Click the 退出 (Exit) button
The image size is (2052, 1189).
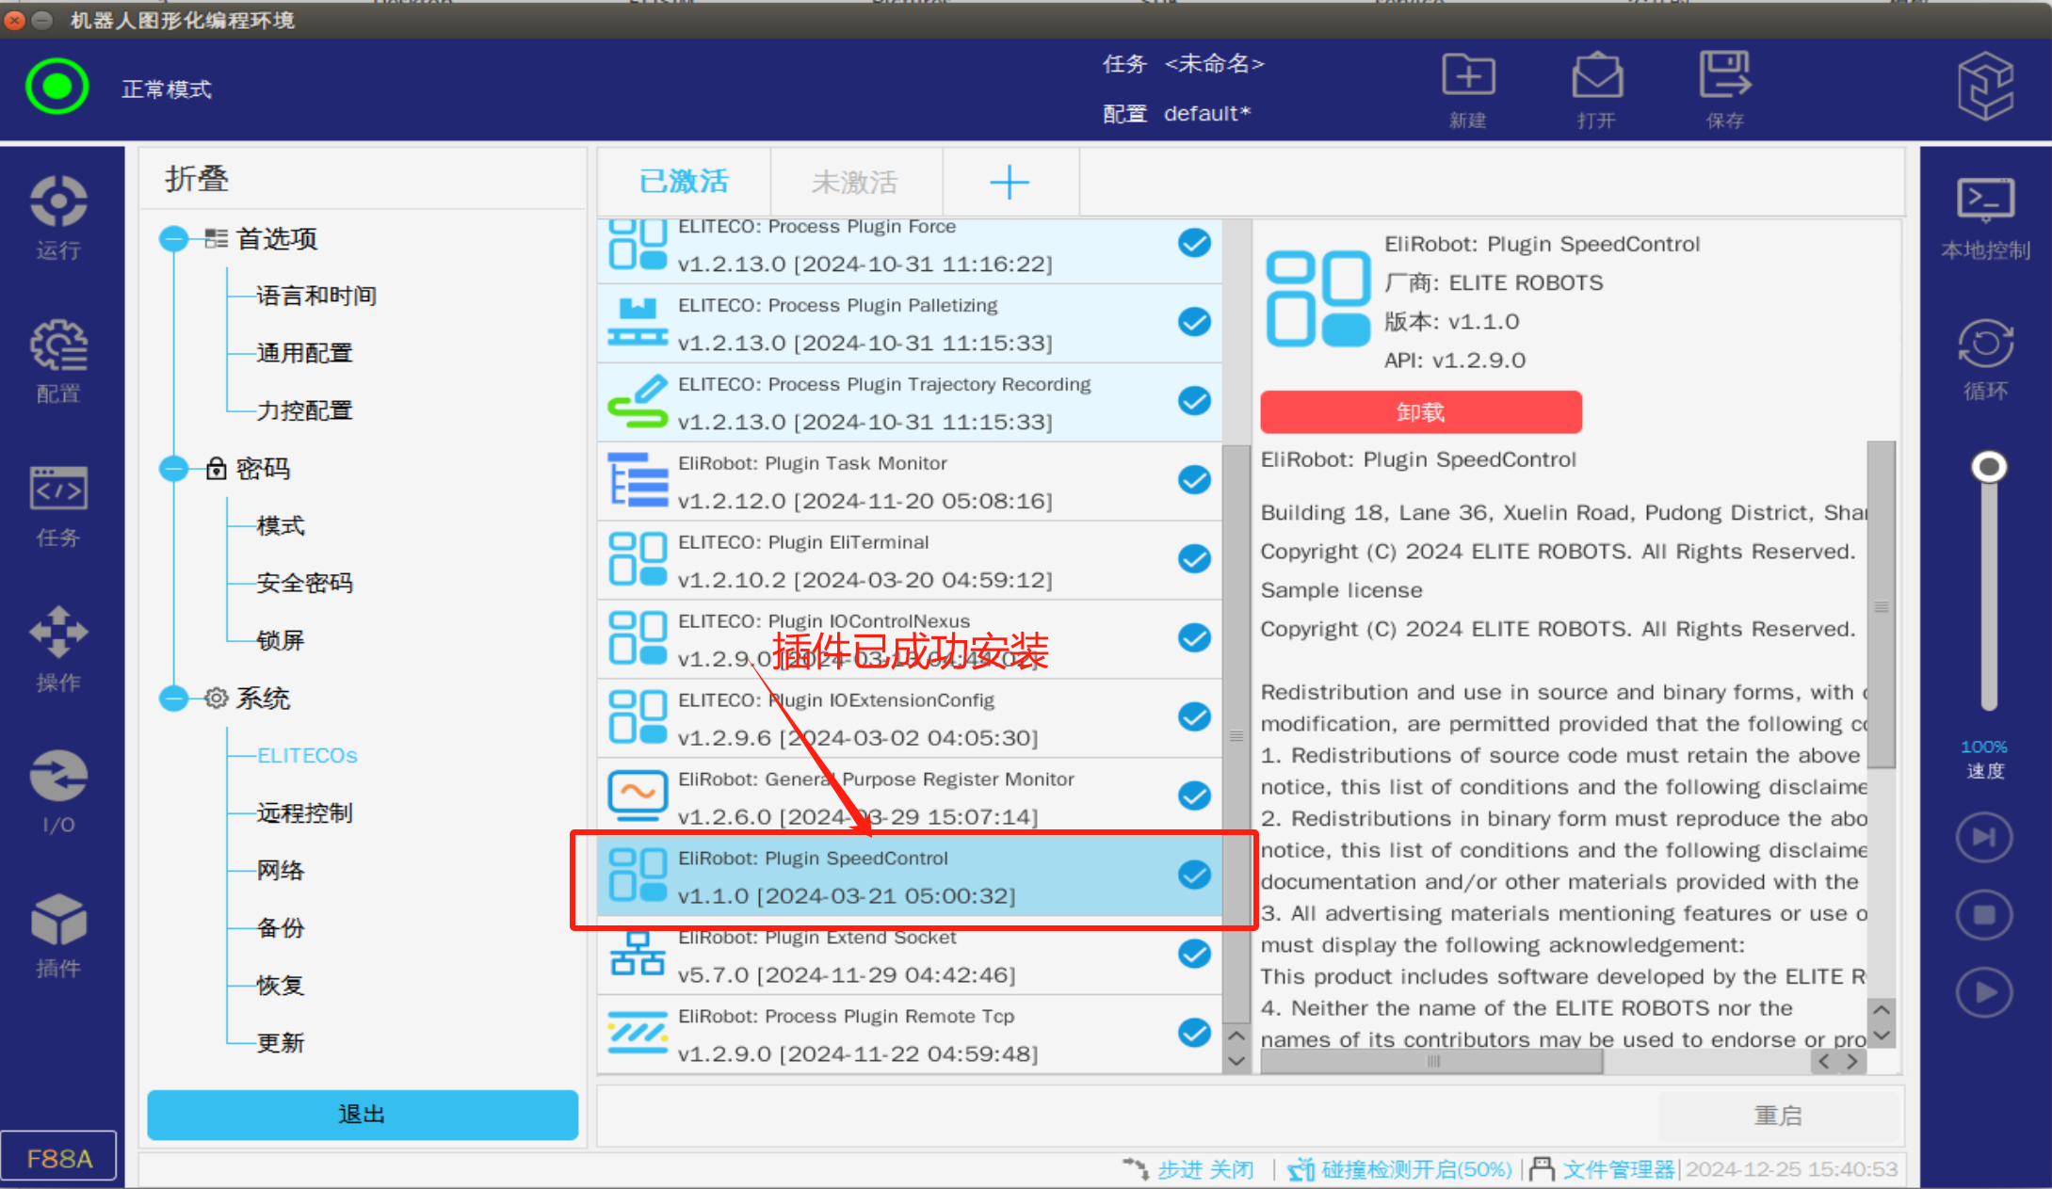(x=363, y=1115)
